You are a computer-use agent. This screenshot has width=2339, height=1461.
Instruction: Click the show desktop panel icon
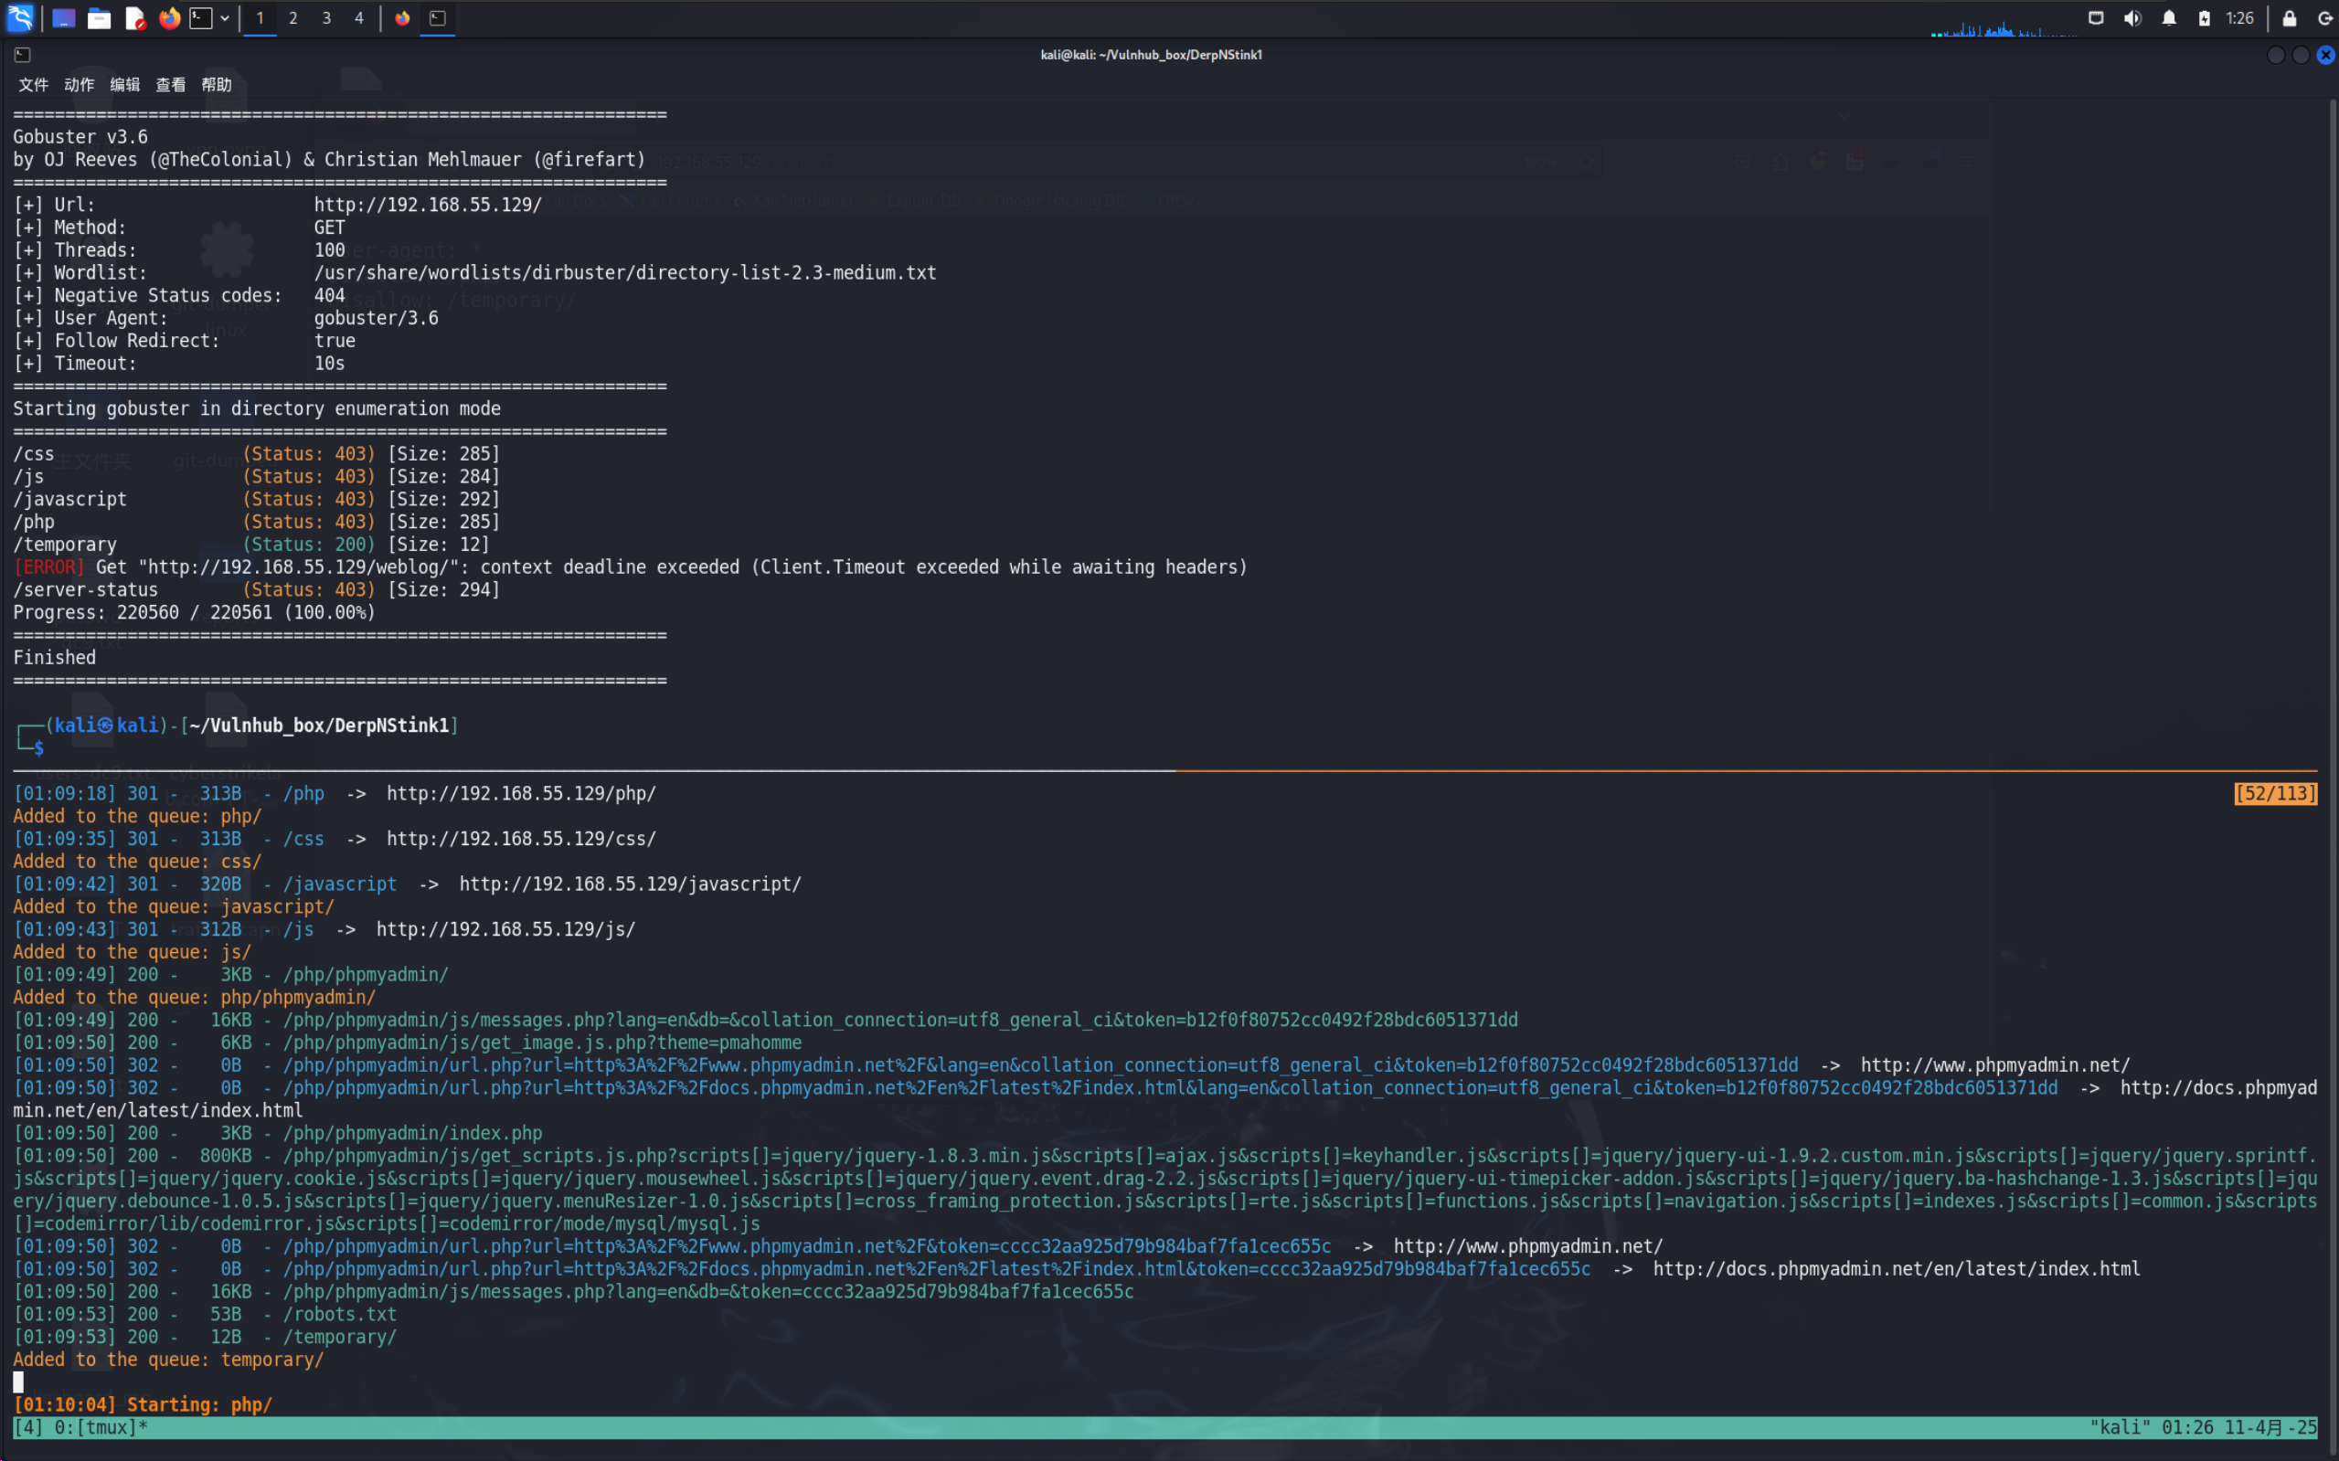[x=64, y=17]
